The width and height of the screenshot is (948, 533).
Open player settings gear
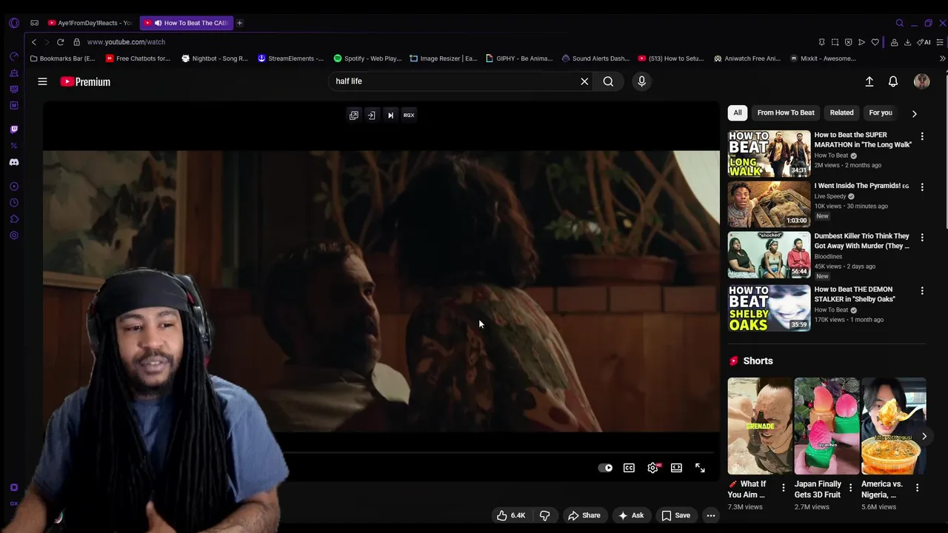(652, 468)
